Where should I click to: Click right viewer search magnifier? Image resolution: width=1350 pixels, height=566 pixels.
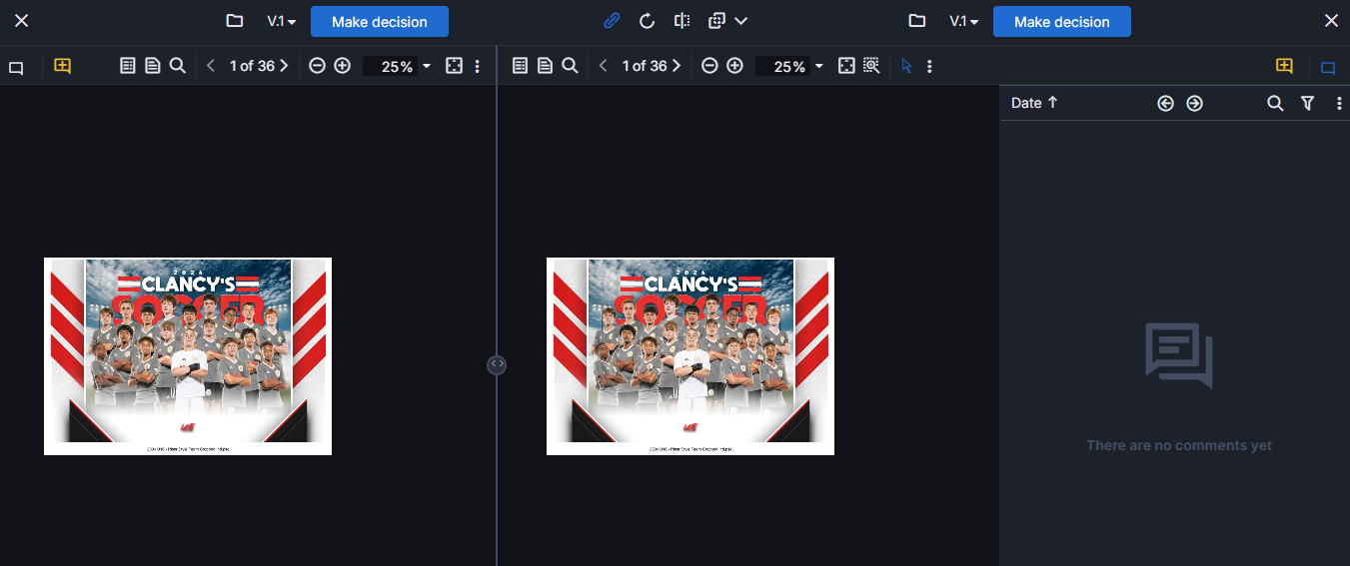[x=570, y=66]
